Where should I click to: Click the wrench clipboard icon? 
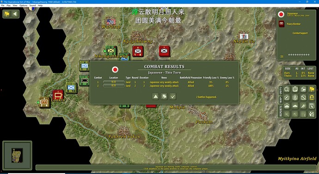pos(303,97)
